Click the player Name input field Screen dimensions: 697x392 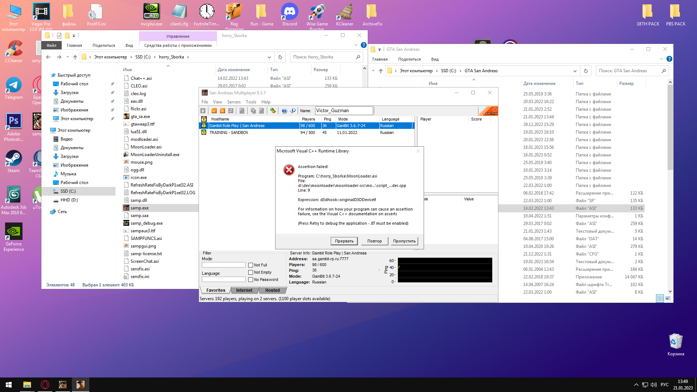[343, 111]
